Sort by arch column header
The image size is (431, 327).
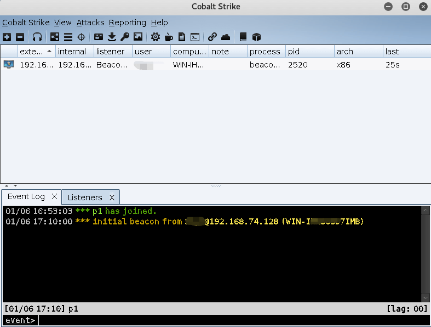358,52
